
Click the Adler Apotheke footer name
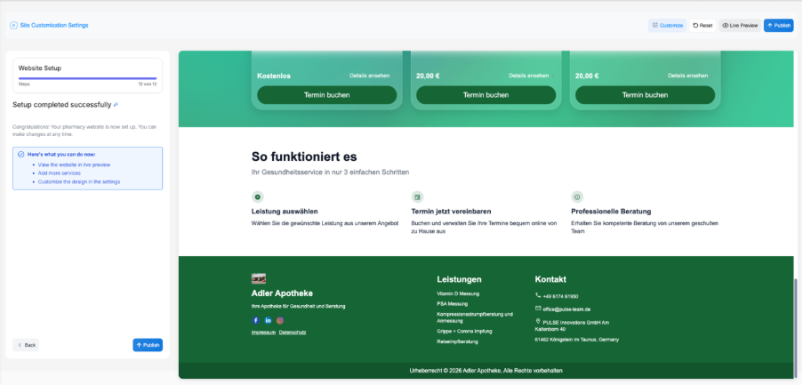coord(282,293)
